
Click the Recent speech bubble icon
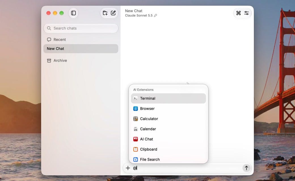coord(49,40)
